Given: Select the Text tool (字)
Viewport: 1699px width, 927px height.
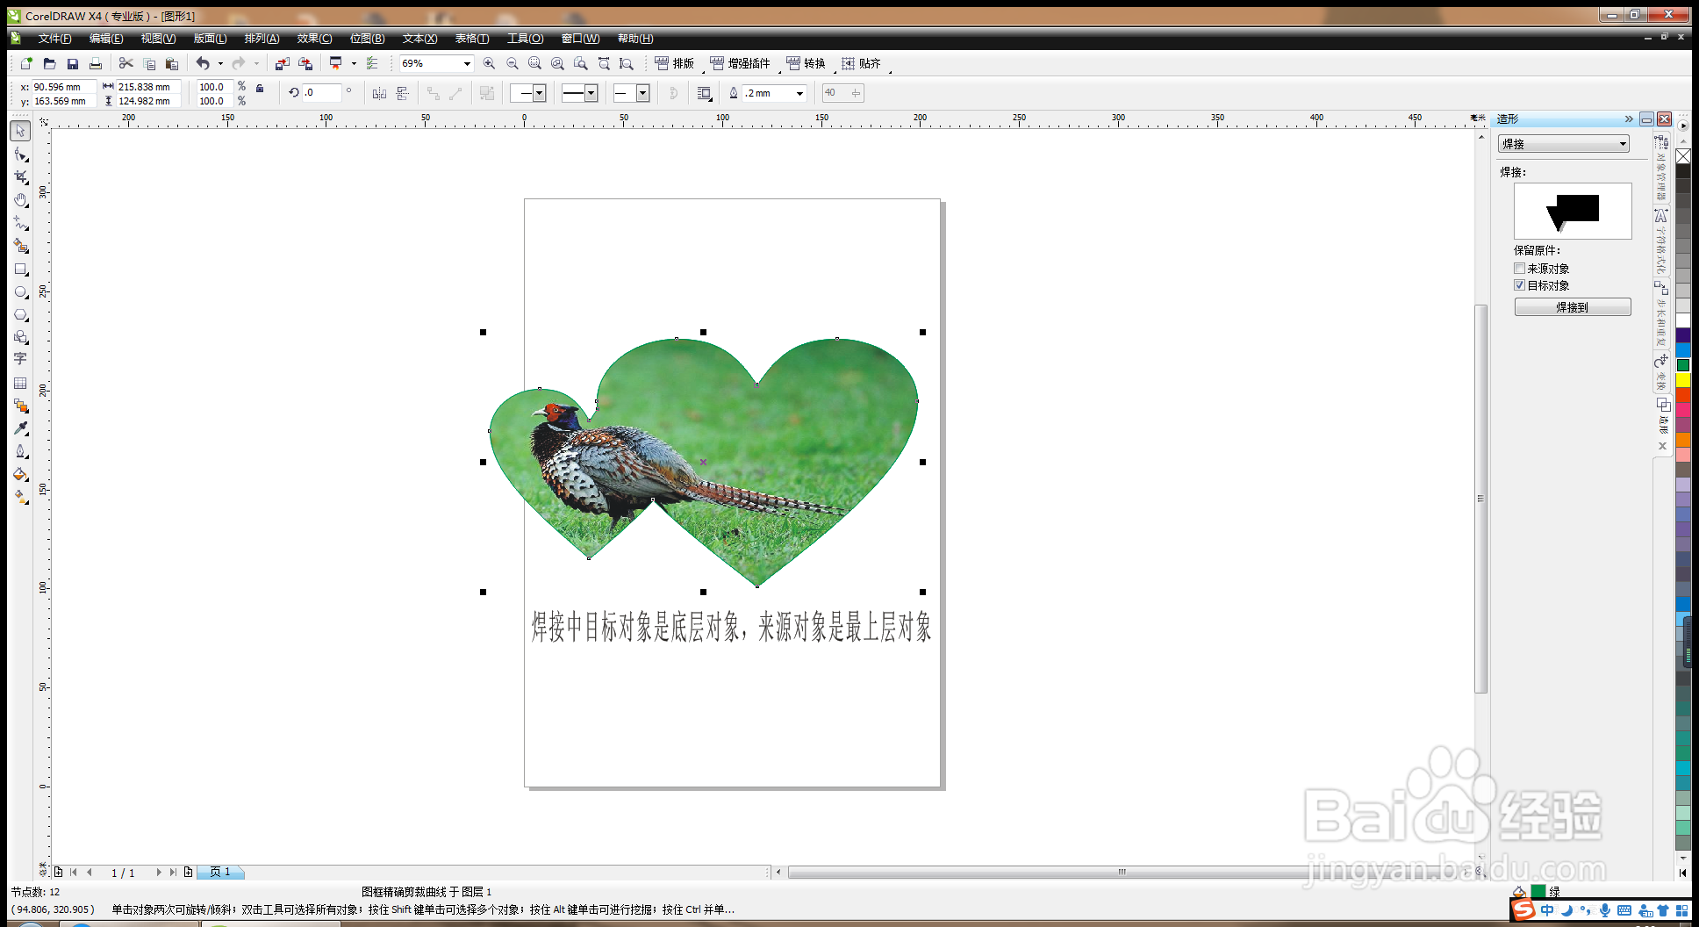Looking at the screenshot, I should [20, 359].
